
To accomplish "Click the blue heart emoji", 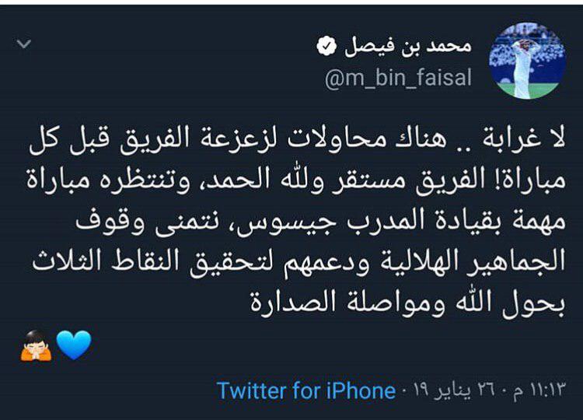I will click(x=74, y=345).
